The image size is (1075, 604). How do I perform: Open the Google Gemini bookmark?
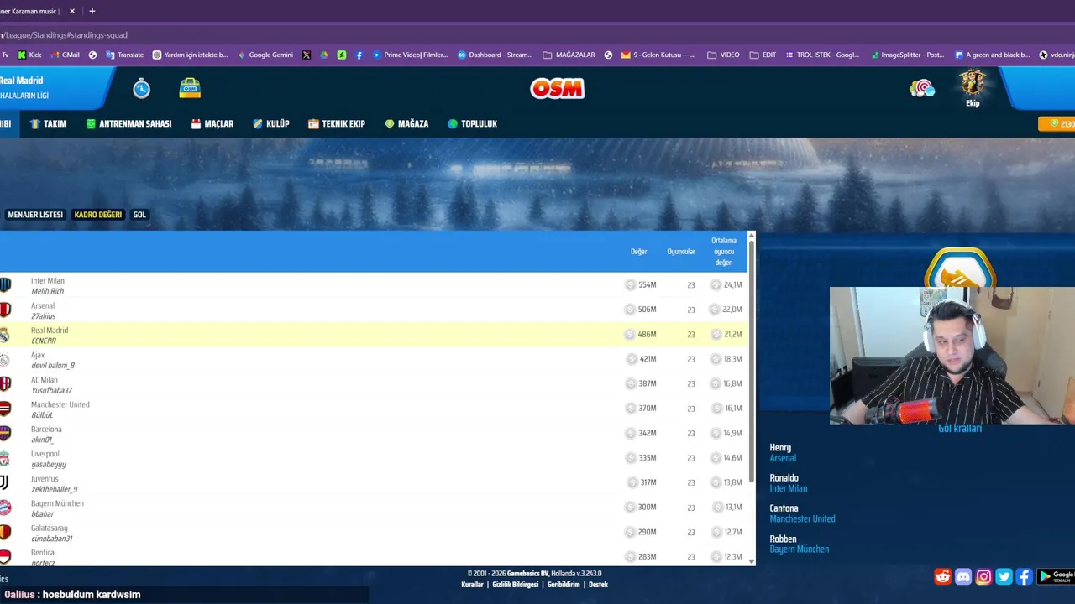coord(265,55)
